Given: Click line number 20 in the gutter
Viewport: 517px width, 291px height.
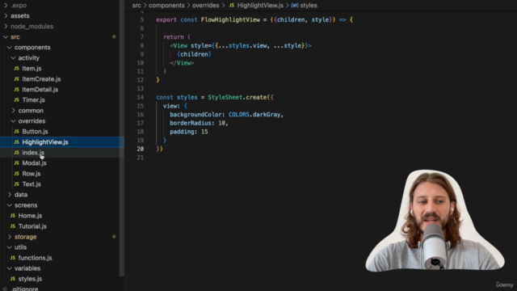Looking at the screenshot, I should (141, 149).
